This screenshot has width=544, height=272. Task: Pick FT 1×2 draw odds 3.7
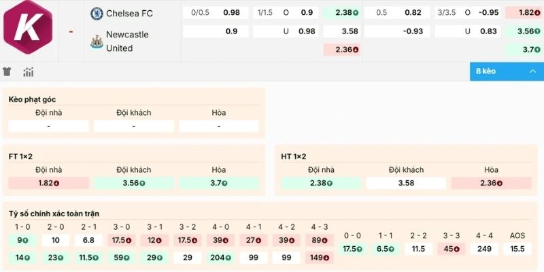[x=218, y=183]
